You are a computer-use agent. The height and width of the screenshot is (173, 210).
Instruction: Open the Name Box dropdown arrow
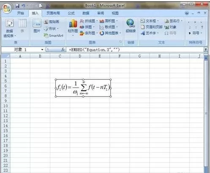(42, 49)
